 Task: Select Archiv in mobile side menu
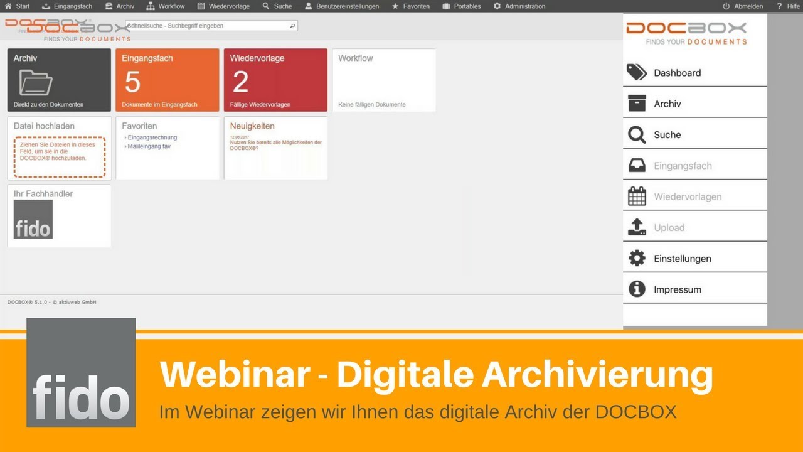pos(695,104)
